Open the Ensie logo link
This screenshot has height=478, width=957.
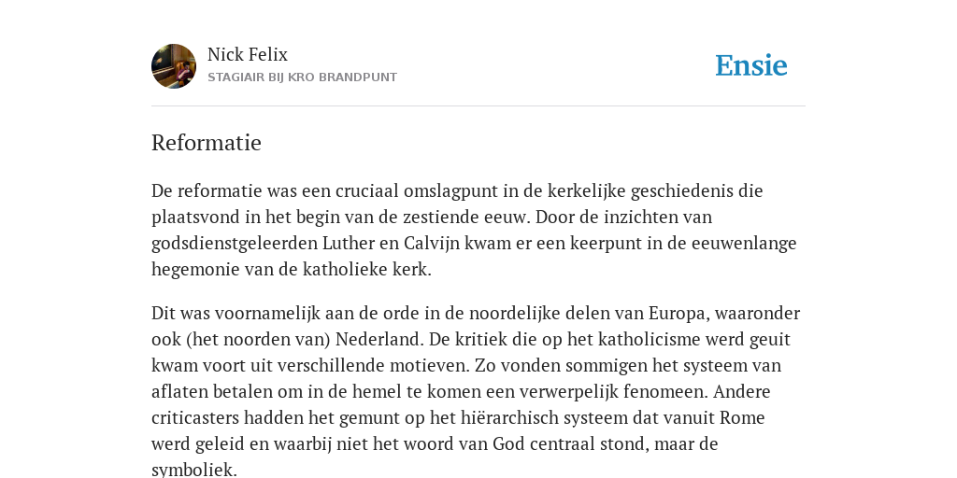point(751,65)
